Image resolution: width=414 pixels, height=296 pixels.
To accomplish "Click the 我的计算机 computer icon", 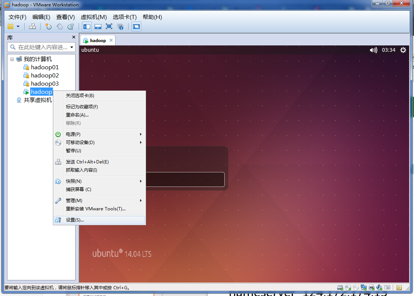I will [x=19, y=59].
